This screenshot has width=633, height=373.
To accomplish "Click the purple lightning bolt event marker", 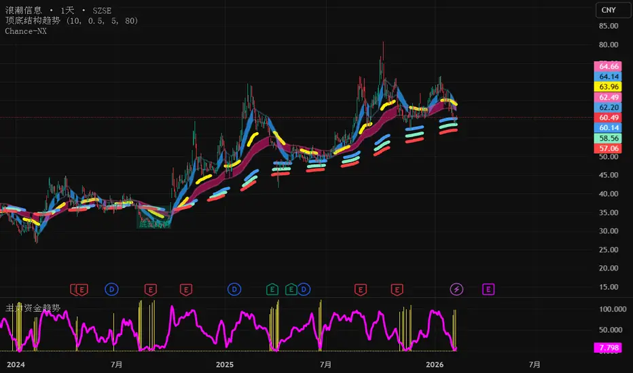I will tap(457, 290).
